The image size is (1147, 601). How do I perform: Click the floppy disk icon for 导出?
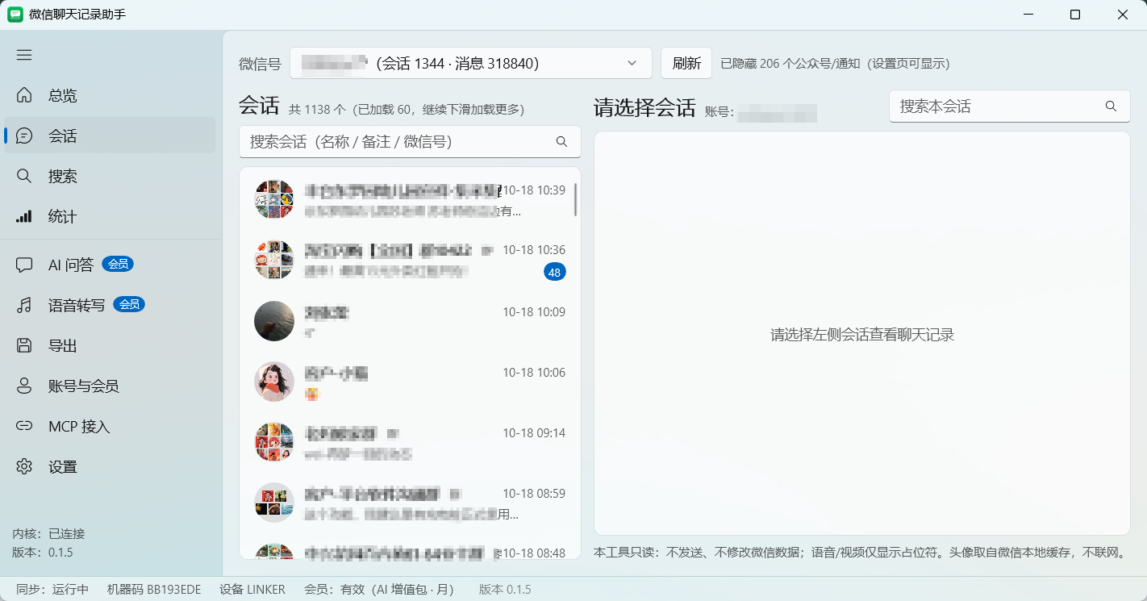point(24,345)
